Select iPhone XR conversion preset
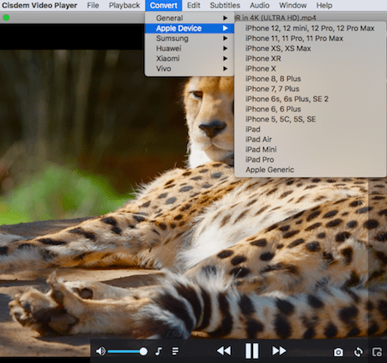This screenshot has height=363, width=387. tap(311, 59)
